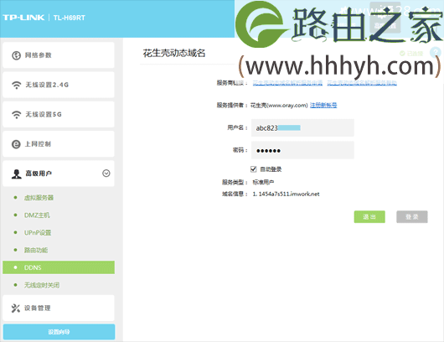Select 路由功能 submenu item

(36, 250)
